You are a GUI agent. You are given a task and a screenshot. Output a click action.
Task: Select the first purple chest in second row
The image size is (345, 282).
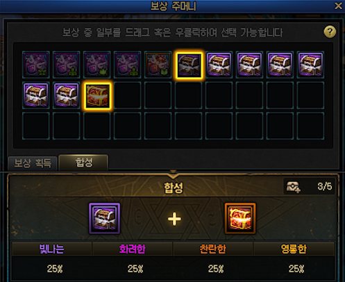pyautogui.click(x=36, y=95)
